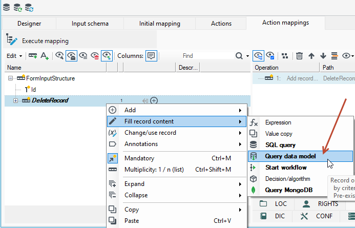Toggle the eye with tree structure icon
This screenshot has width=355, height=228.
click(258, 56)
